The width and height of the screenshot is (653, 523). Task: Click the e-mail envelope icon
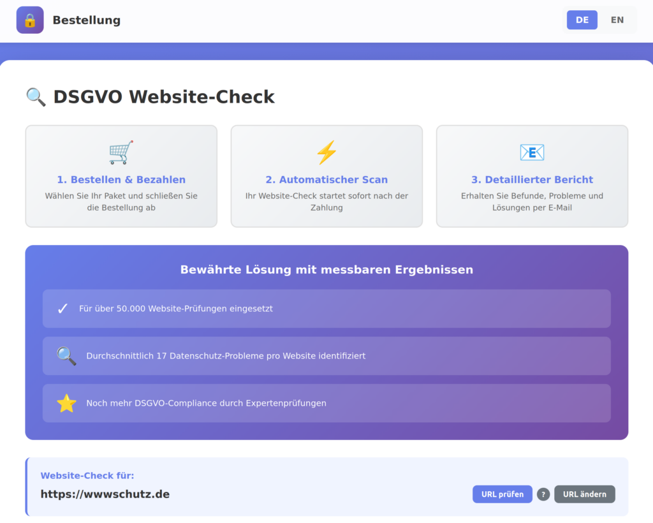pyautogui.click(x=532, y=152)
